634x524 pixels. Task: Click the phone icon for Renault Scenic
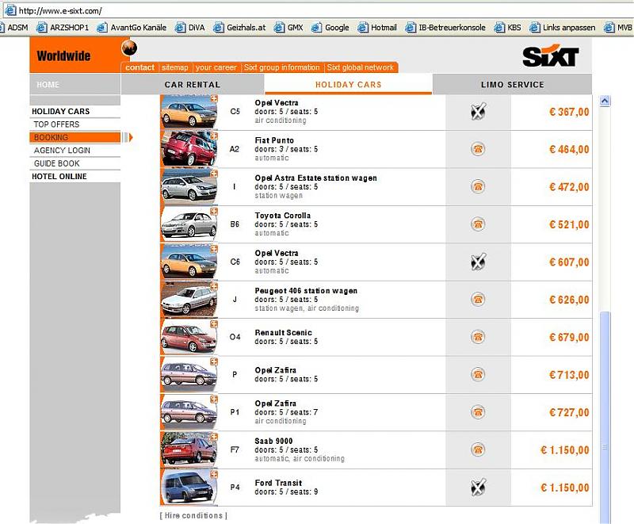[x=478, y=337]
